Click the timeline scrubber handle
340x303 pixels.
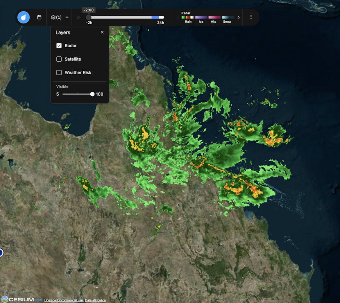tap(89, 17)
